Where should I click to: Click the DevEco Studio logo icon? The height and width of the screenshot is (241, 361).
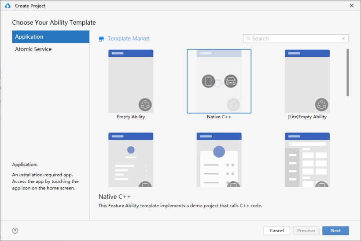[8, 6]
